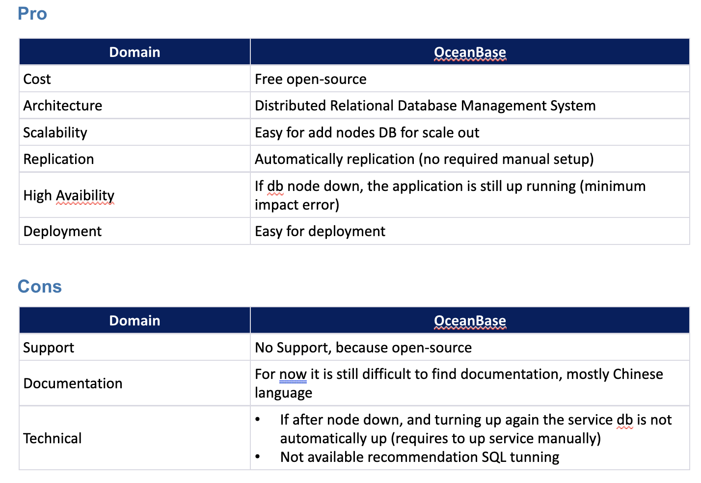Click the underlined word "now"
The width and height of the screenshot is (701, 483).
[292, 374]
